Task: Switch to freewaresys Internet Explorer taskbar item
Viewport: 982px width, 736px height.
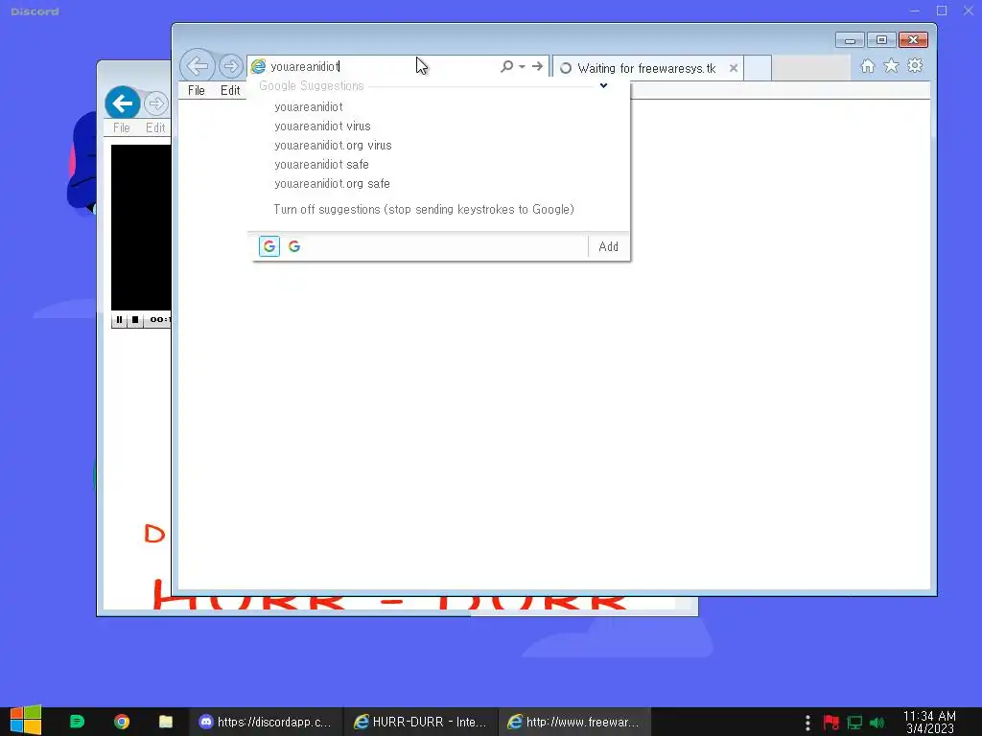Action: [x=575, y=722]
